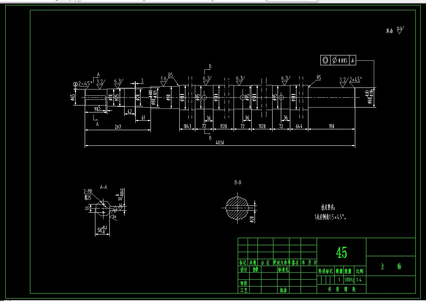Select the 1:4 scale value

point(359,280)
